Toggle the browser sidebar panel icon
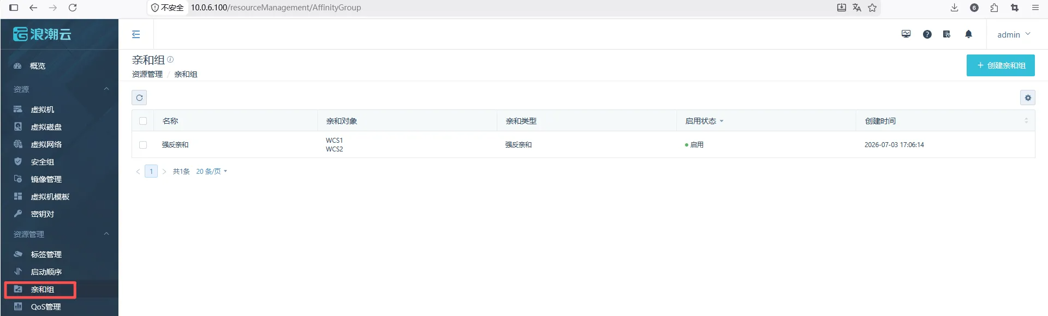The height and width of the screenshot is (316, 1048). (14, 8)
